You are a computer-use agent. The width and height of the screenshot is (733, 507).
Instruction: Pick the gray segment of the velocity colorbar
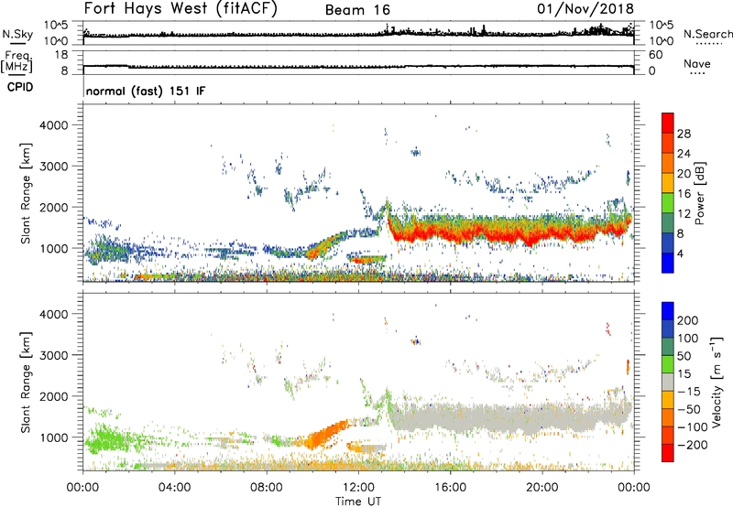668,383
